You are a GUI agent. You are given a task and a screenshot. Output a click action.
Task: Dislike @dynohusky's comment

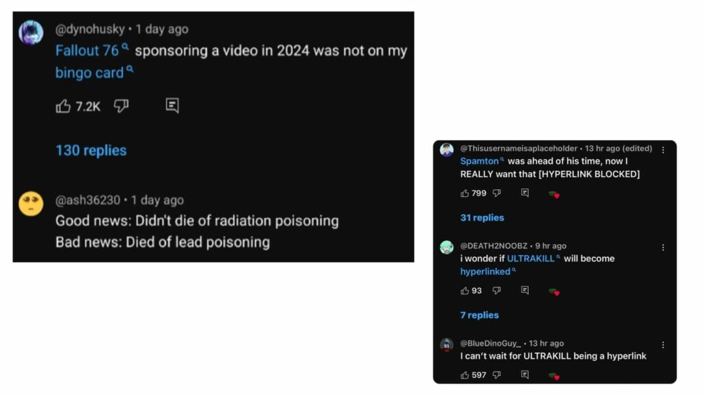click(122, 107)
